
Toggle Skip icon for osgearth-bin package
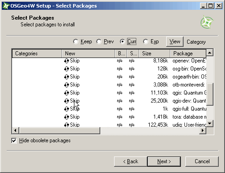click(x=66, y=77)
